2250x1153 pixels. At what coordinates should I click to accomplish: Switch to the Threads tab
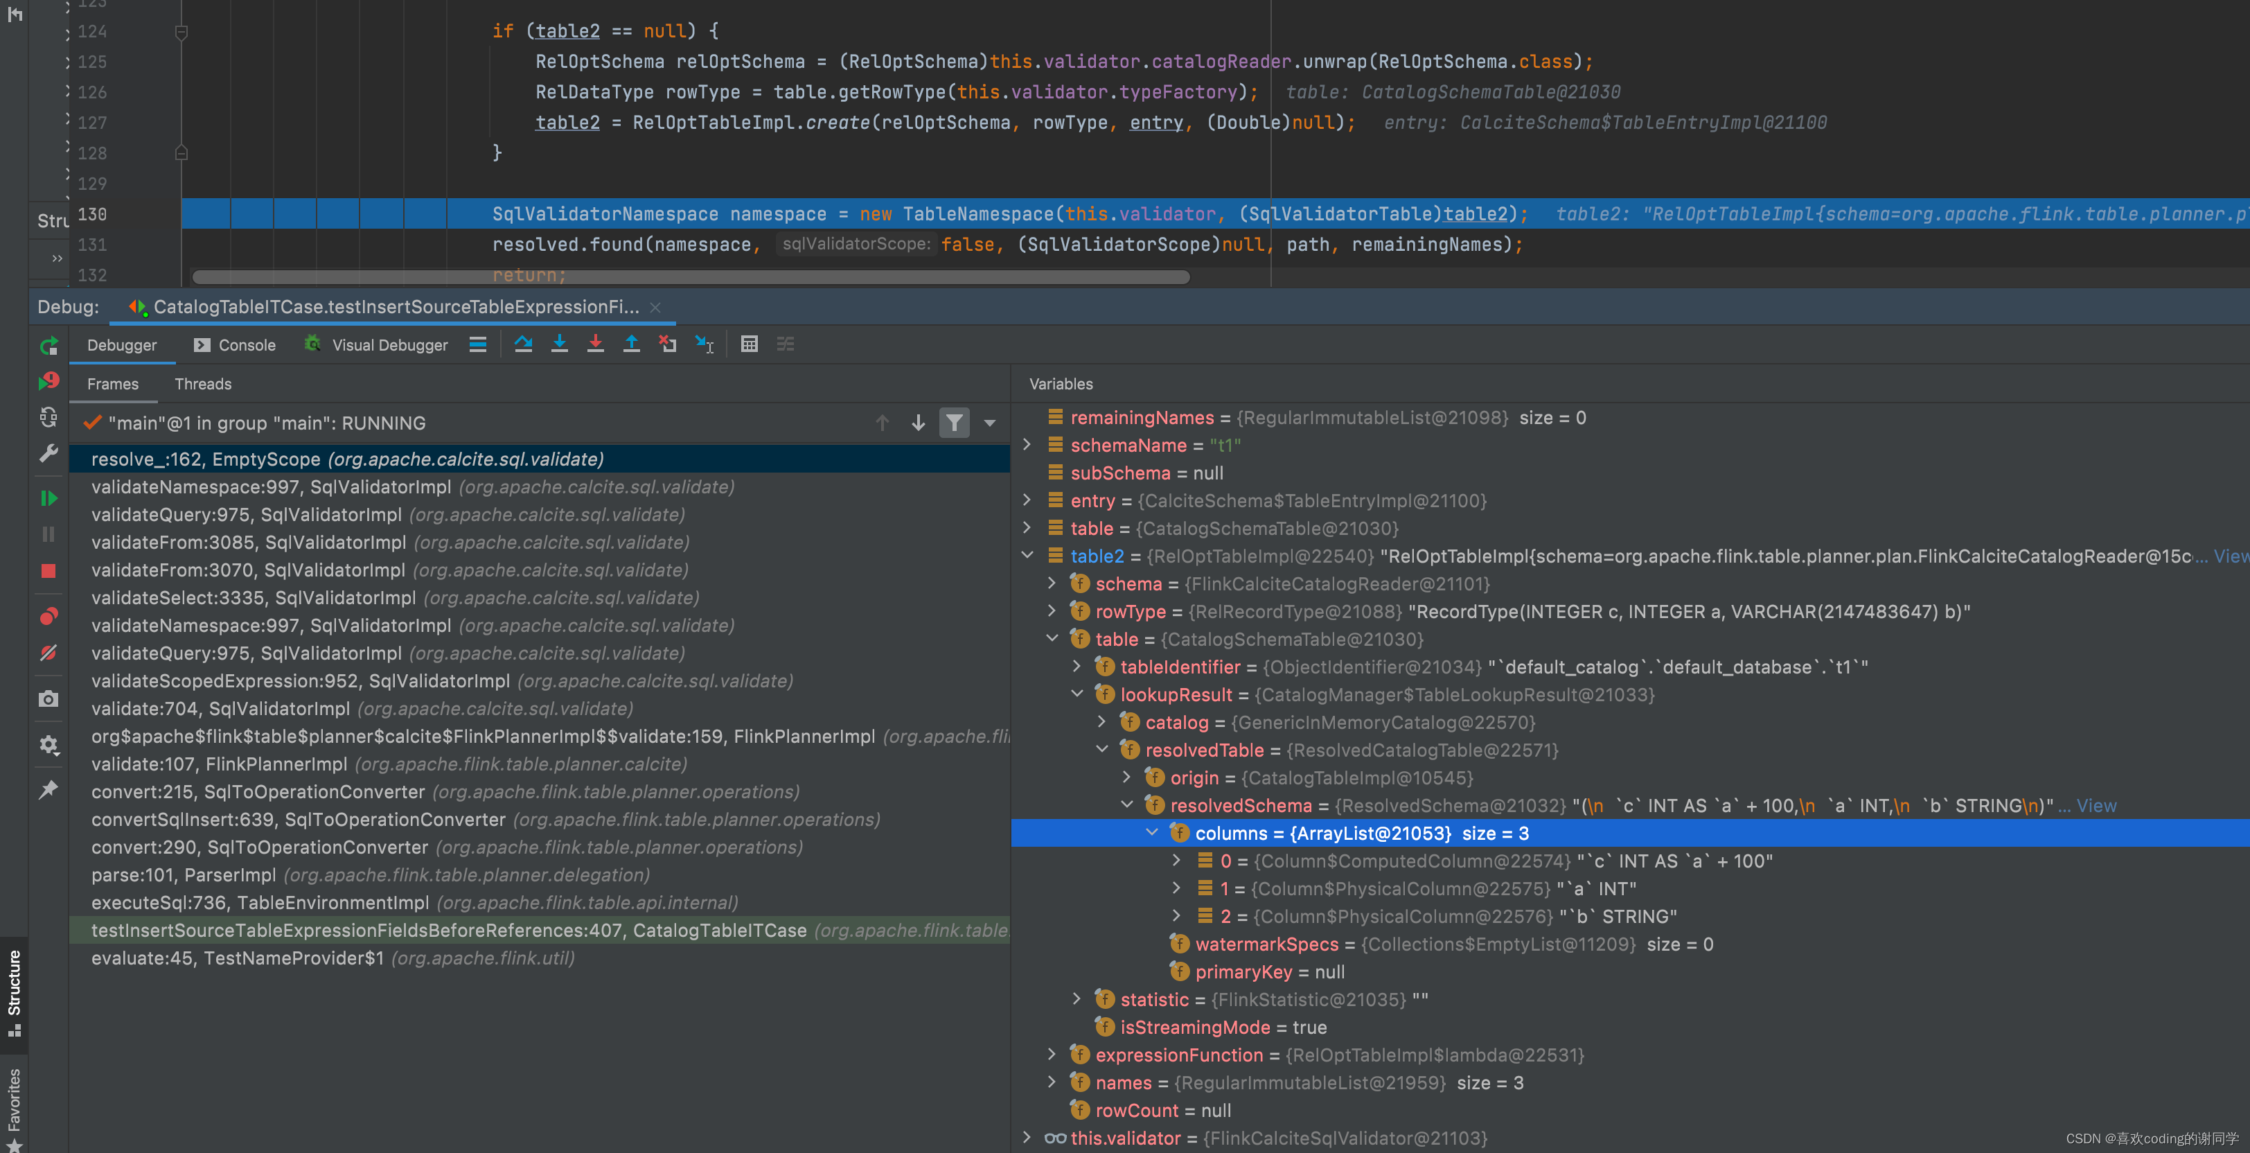pos(203,385)
